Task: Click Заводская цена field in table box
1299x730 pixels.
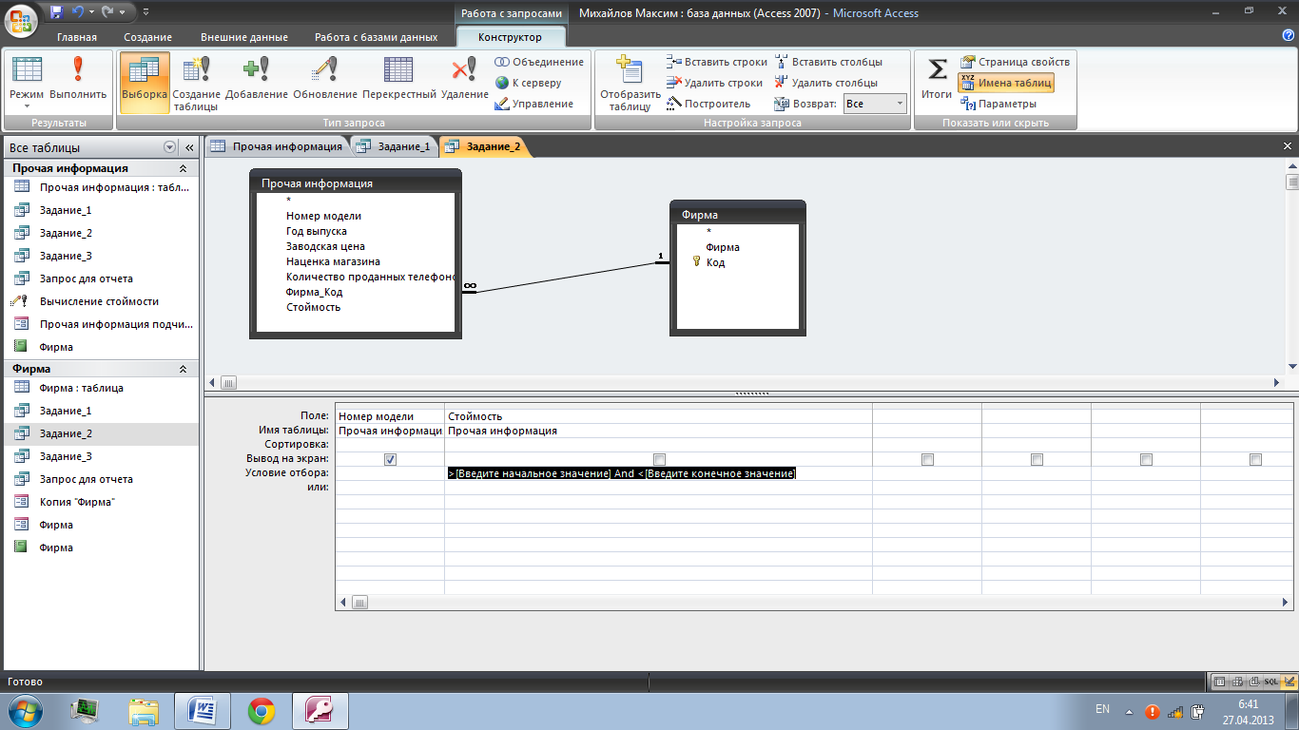Action: pos(325,246)
